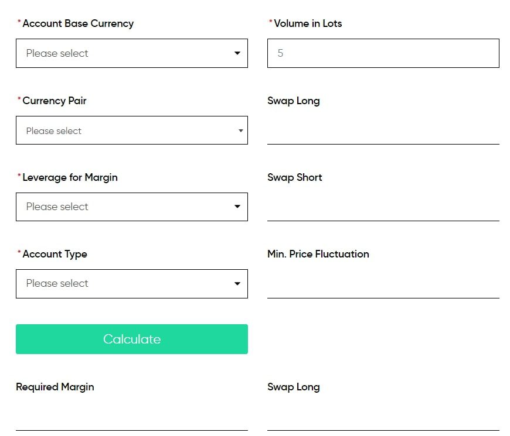The height and width of the screenshot is (436, 510).
Task: Expand the Currency Pair dropdown
Action: (x=132, y=130)
